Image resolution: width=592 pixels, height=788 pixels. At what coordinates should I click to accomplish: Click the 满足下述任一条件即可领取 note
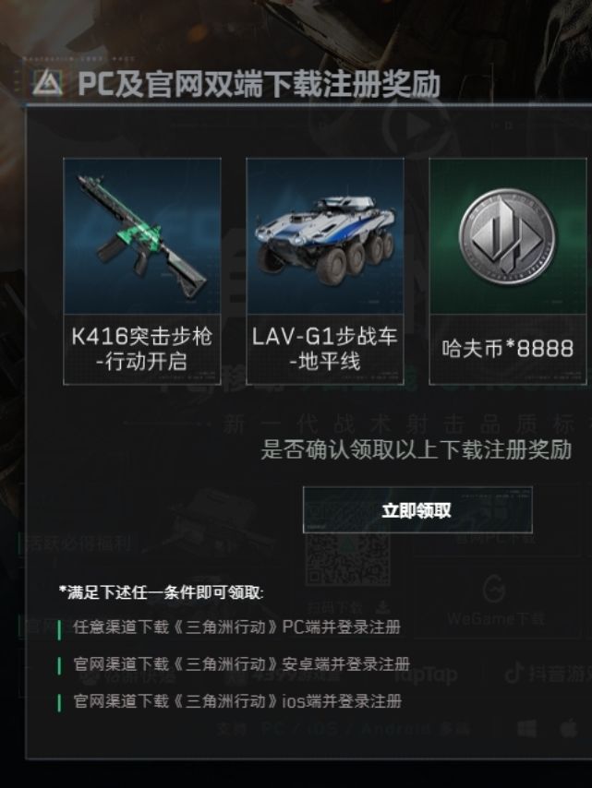[161, 592]
